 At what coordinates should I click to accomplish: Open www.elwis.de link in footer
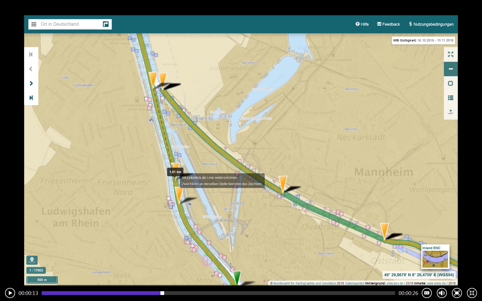[436, 283]
